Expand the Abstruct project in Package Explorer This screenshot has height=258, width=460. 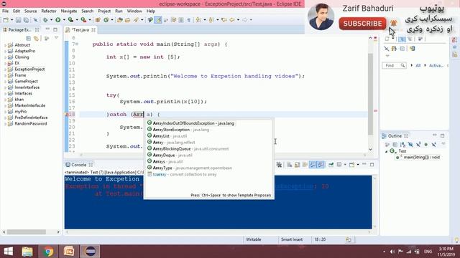pos(5,45)
